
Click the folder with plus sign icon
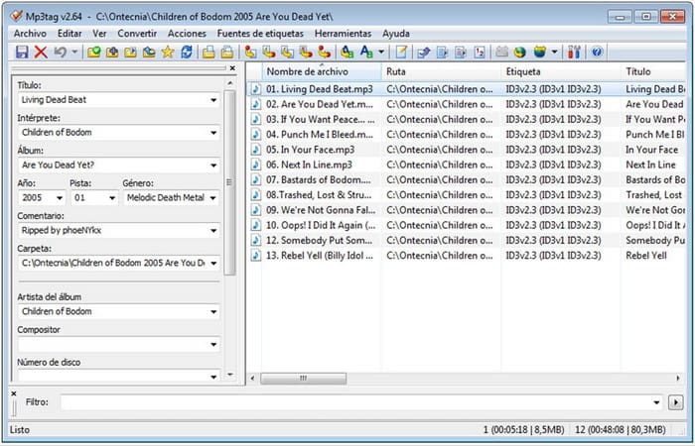click(x=112, y=53)
